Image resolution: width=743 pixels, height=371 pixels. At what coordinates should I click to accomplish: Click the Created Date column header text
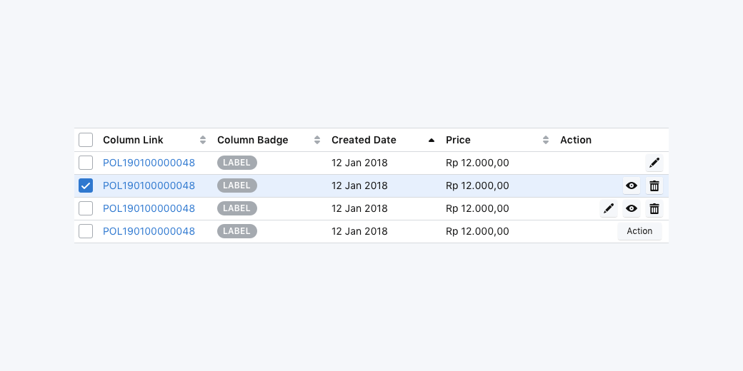click(x=364, y=140)
